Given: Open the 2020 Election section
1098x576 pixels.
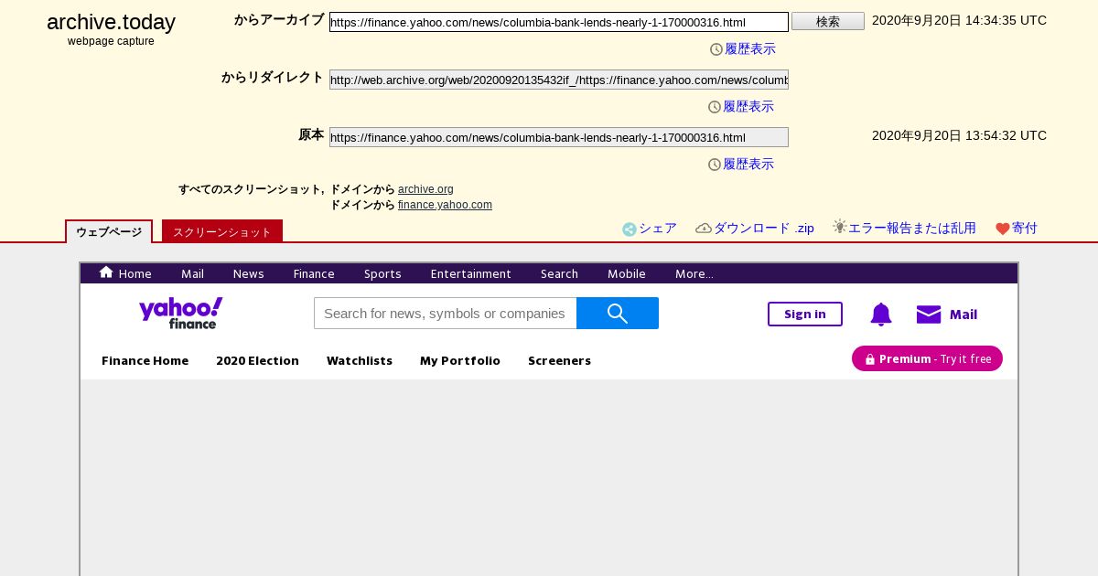Looking at the screenshot, I should (x=257, y=360).
